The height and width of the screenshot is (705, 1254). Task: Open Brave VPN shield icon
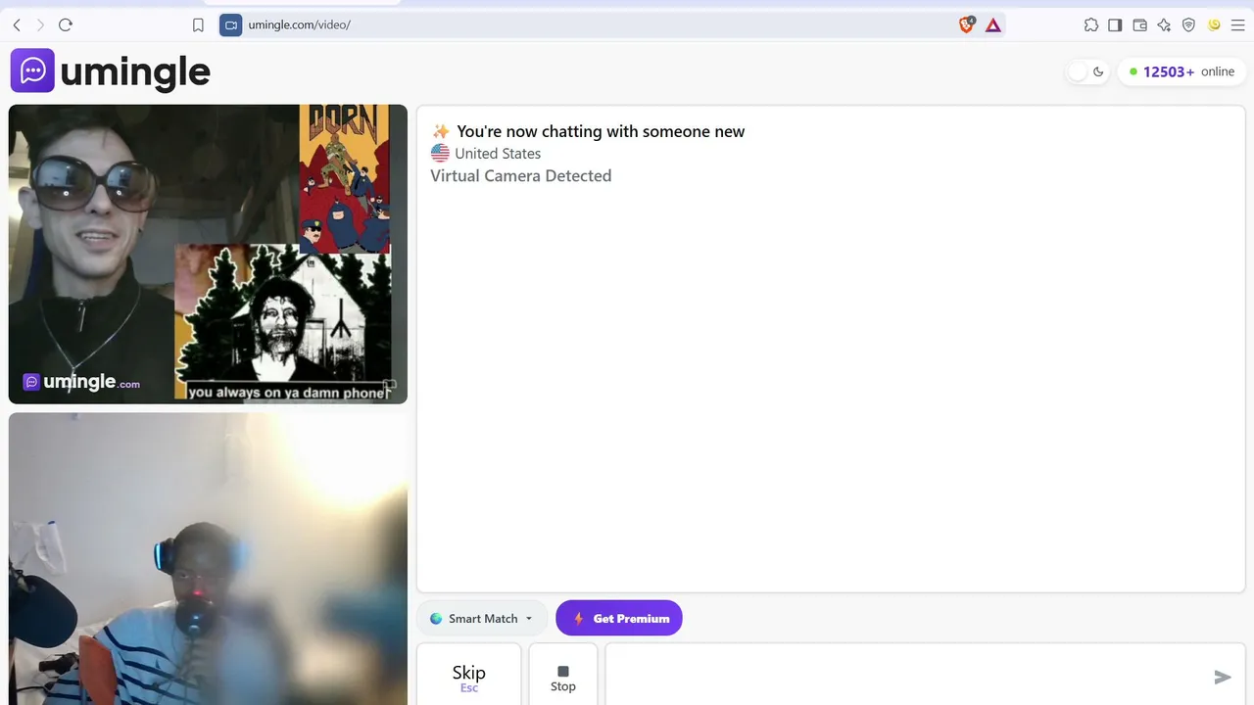tap(1188, 25)
